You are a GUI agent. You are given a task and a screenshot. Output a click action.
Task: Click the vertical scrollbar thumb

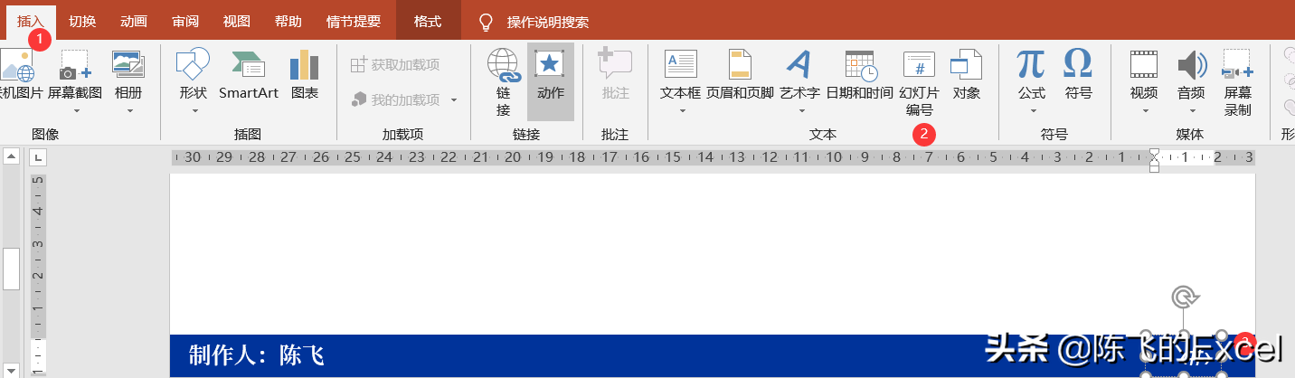(11, 269)
